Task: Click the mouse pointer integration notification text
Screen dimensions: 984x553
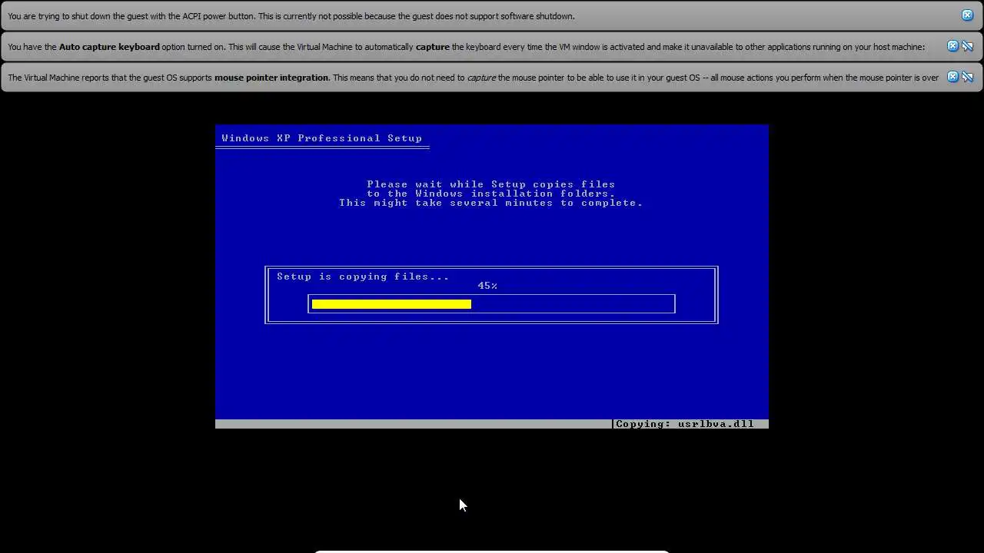Action: 473,78
